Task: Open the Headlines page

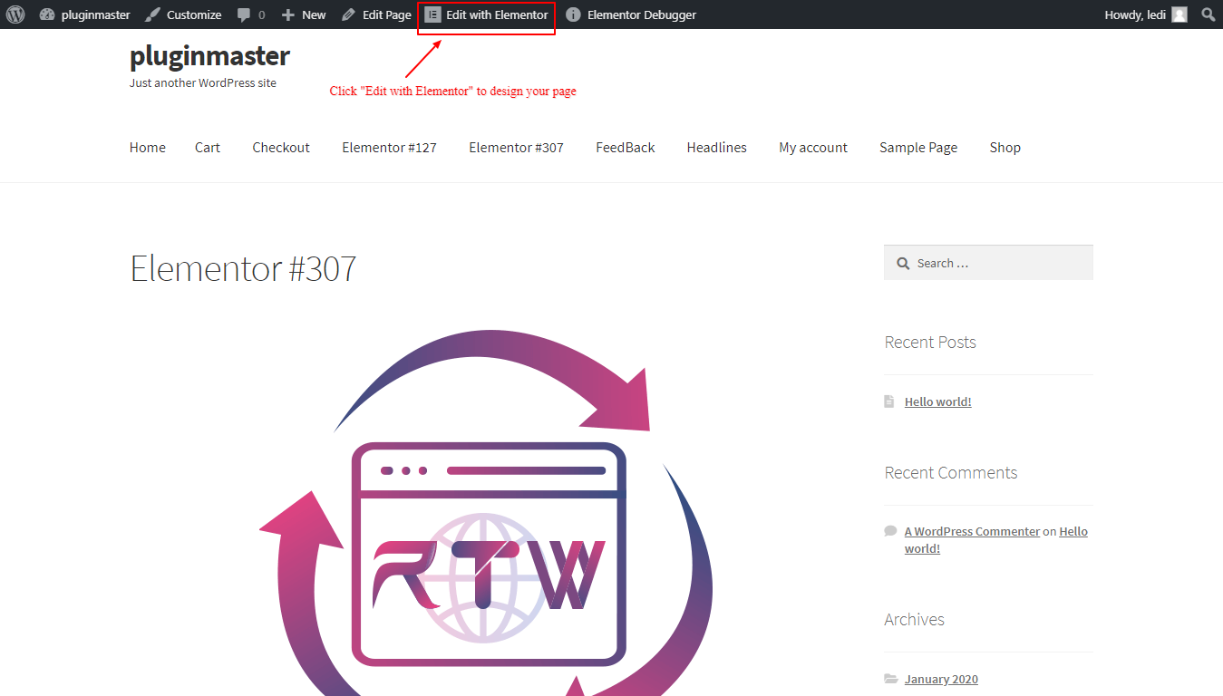Action: click(x=717, y=148)
